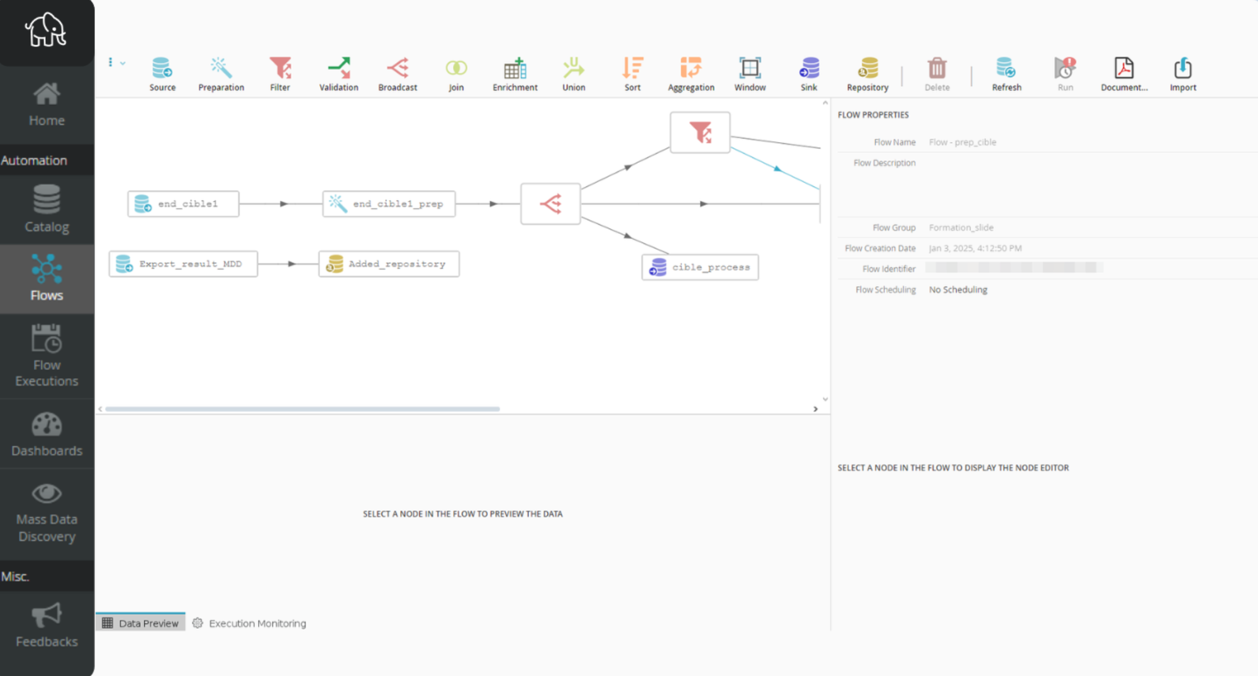This screenshot has width=1258, height=676.
Task: Pick the Join tool
Action: (x=456, y=74)
